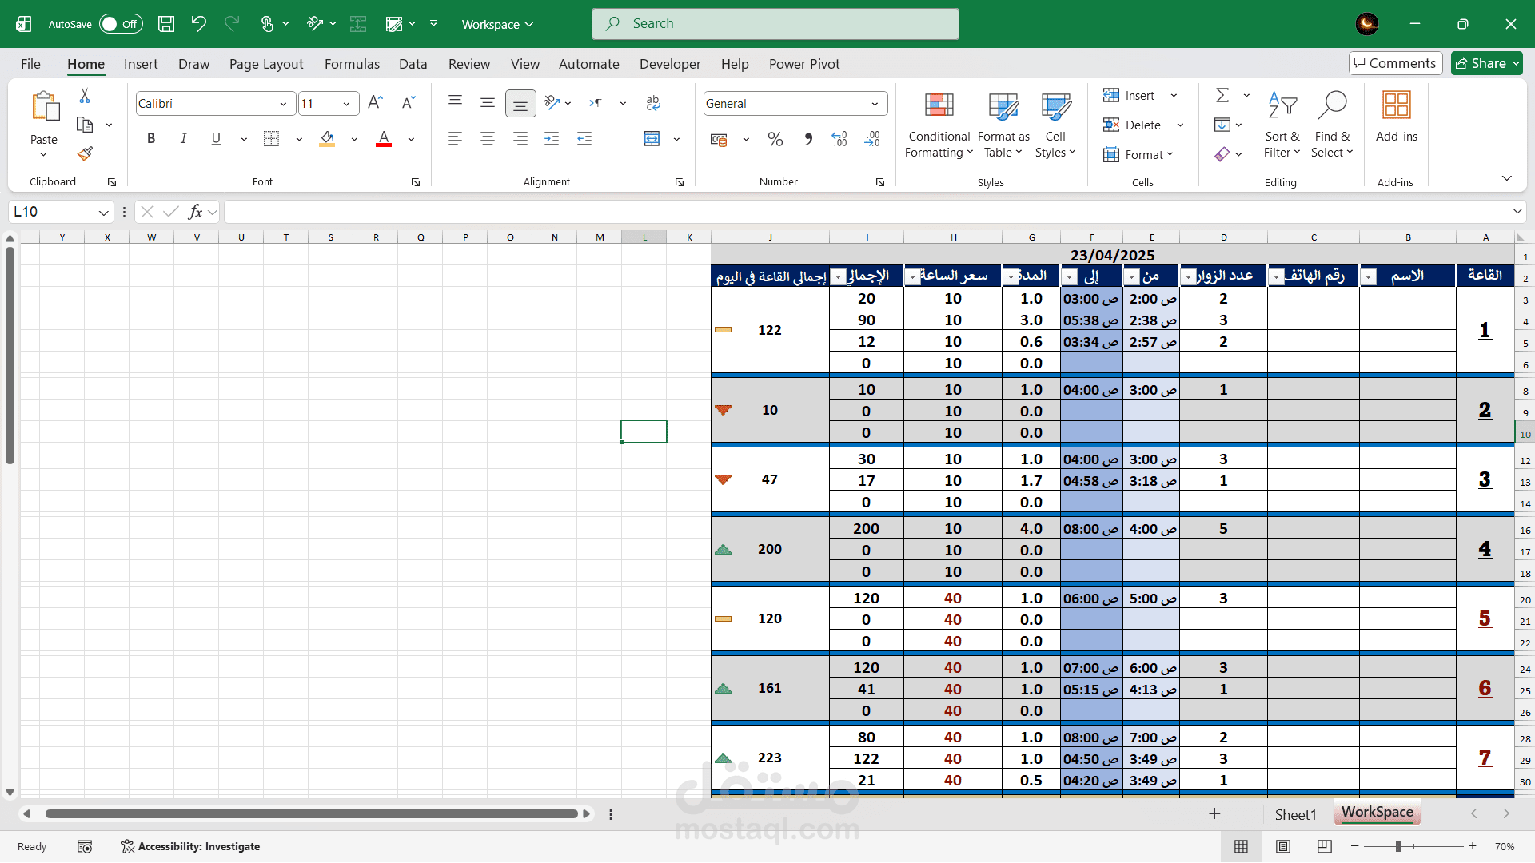Click the Wrap Text icon

653,103
